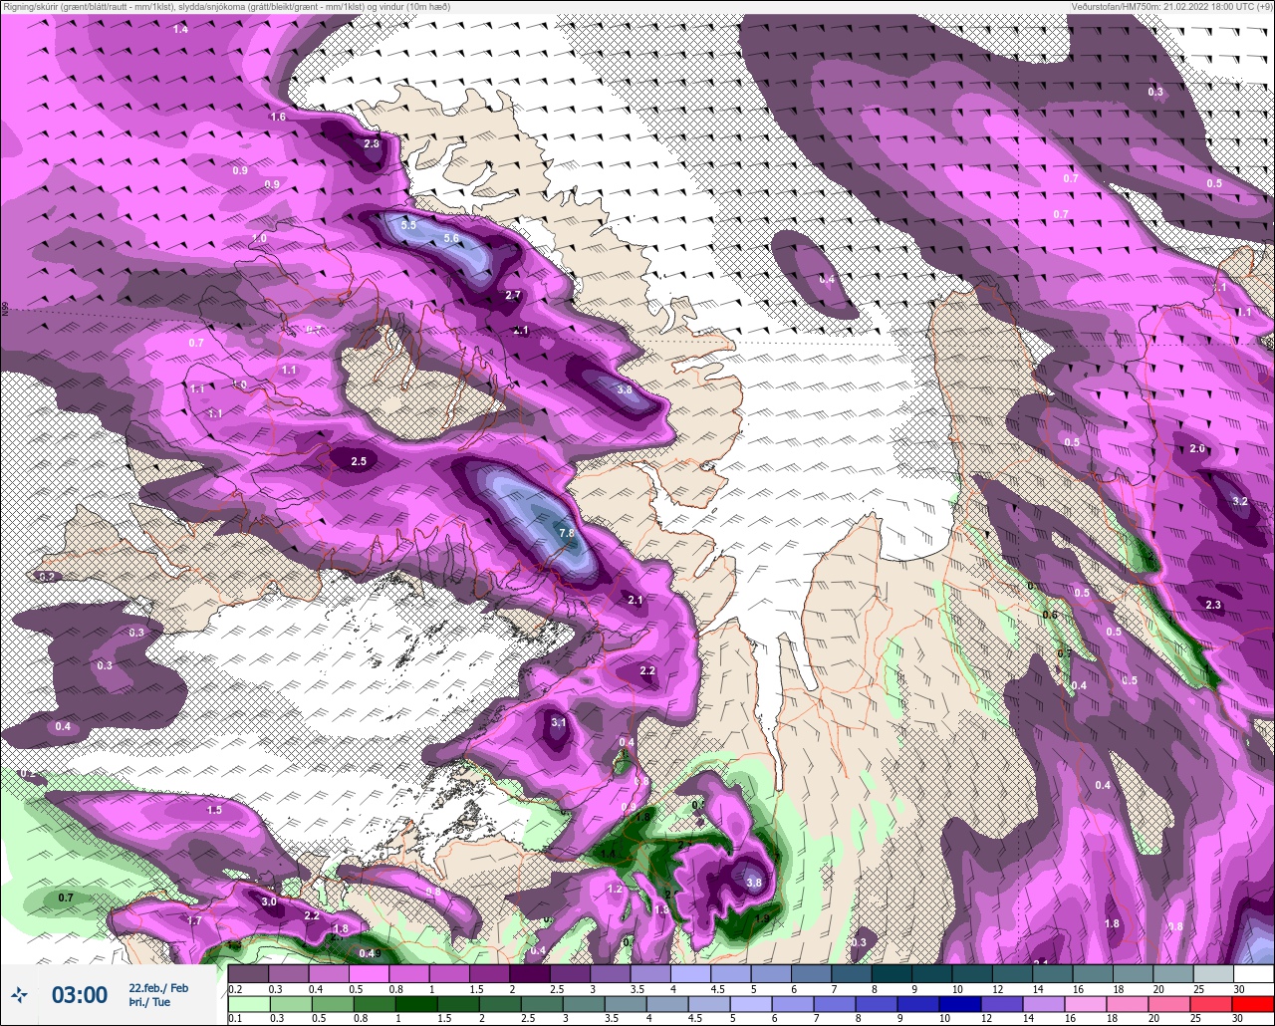Click the 2.0 precipitation value on map

(x=1197, y=449)
